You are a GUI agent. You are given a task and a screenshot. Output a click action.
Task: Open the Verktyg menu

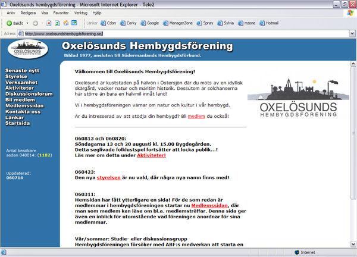81,13
